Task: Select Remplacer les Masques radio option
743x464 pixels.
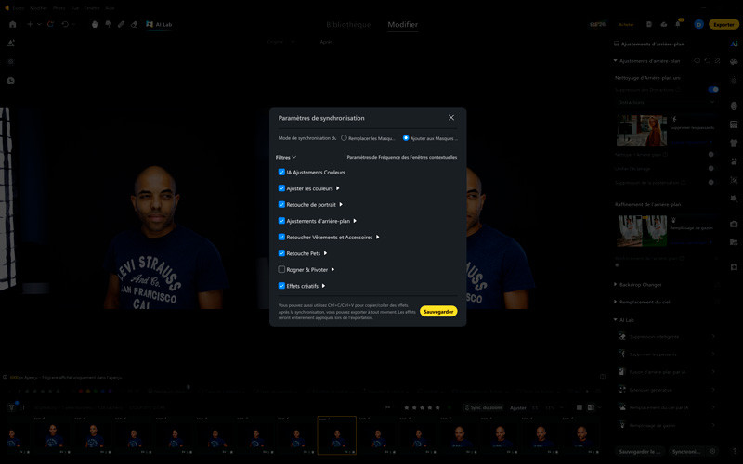Action: point(368,138)
